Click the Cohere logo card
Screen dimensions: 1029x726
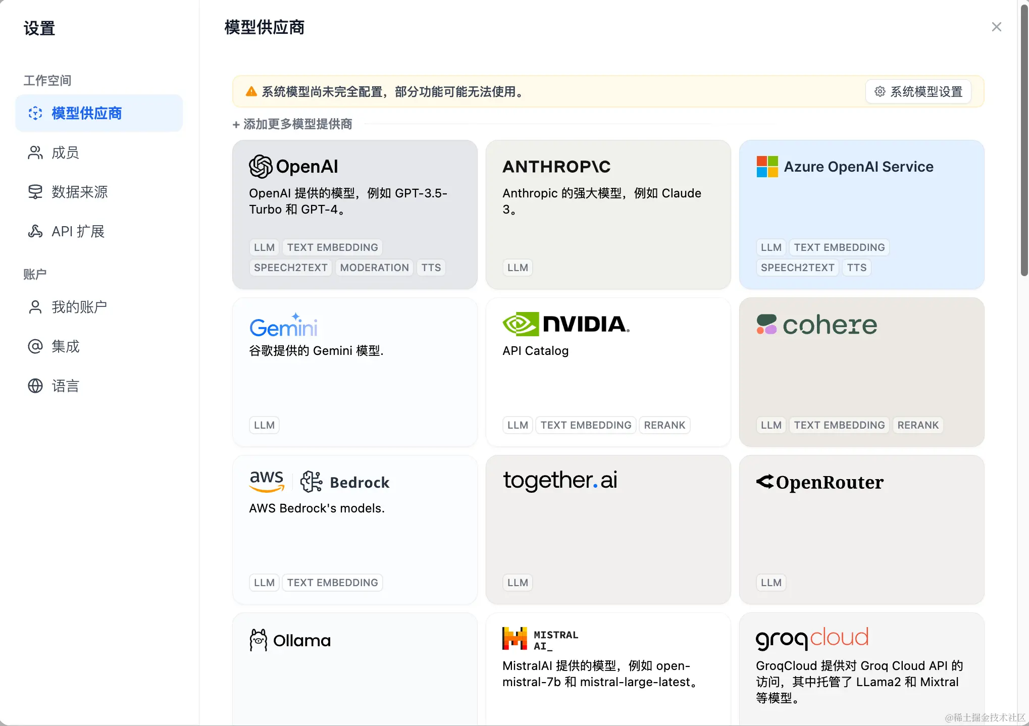816,325
